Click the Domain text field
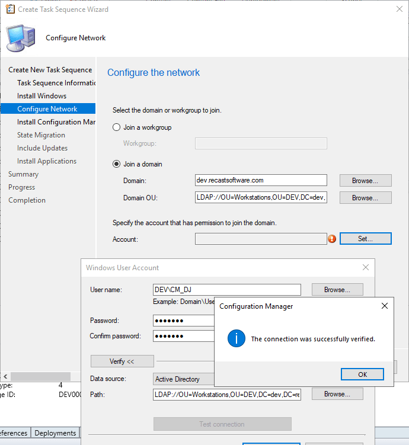The width and height of the screenshot is (409, 445). click(x=261, y=180)
